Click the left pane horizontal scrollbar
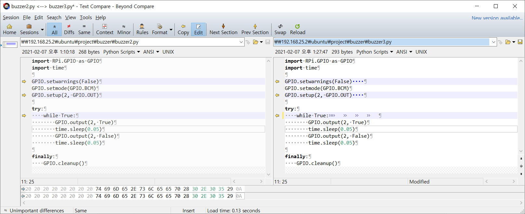525x214 pixels. [x=248, y=182]
